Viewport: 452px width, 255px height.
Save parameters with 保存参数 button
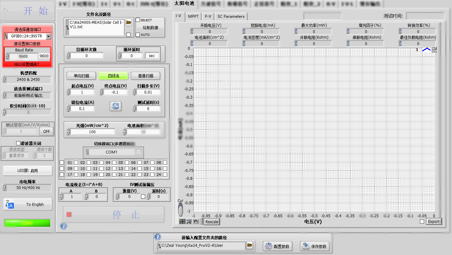click(314, 246)
